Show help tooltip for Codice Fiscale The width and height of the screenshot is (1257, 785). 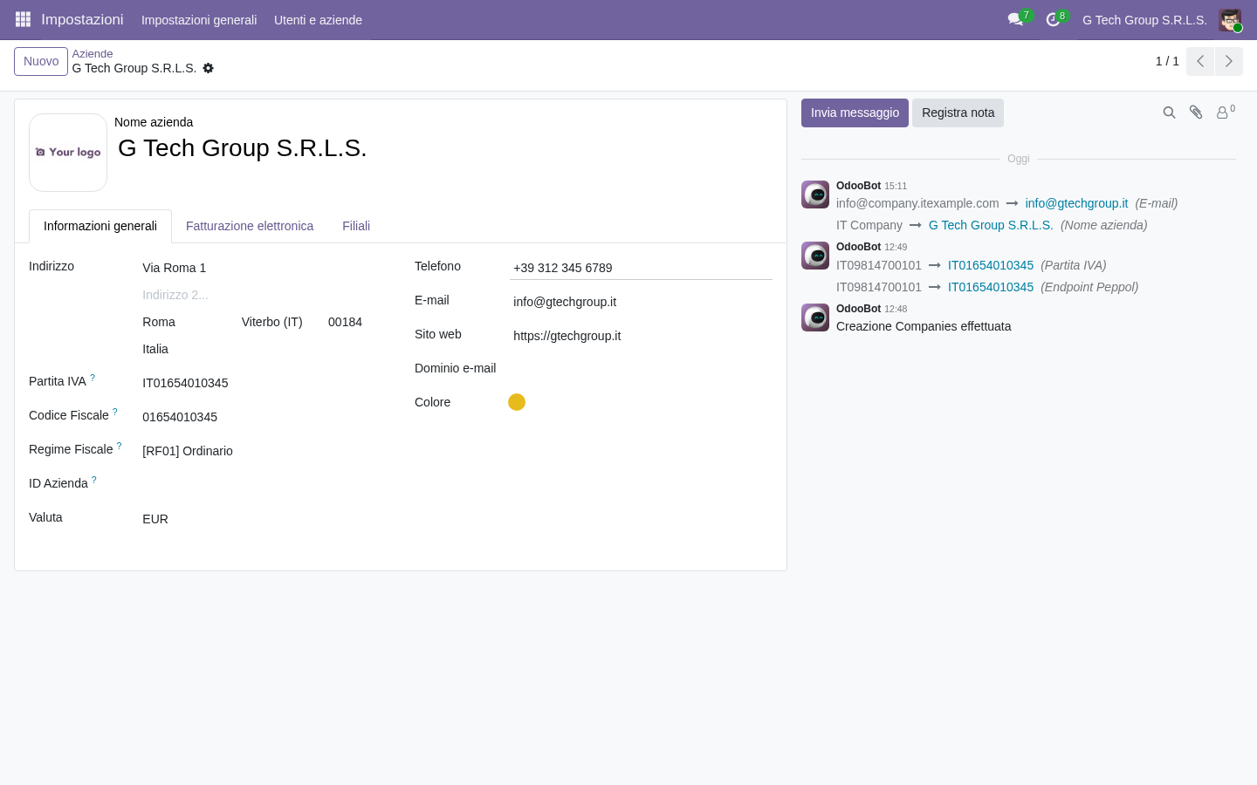coord(115,412)
